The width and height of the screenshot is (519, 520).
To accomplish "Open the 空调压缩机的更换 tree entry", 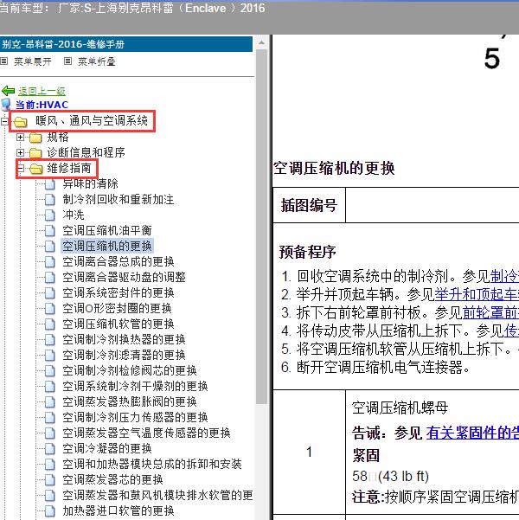I will tap(107, 246).
